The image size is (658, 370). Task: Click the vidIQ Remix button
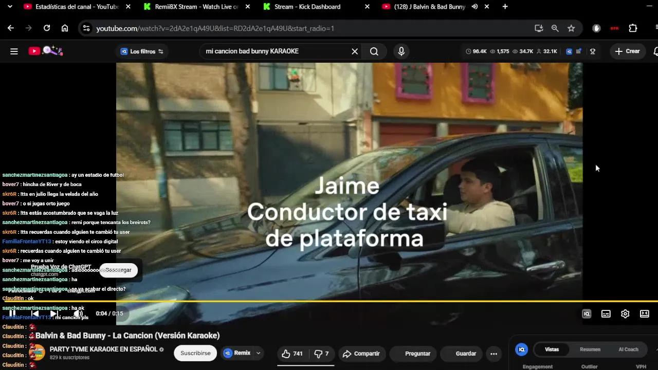pos(237,353)
